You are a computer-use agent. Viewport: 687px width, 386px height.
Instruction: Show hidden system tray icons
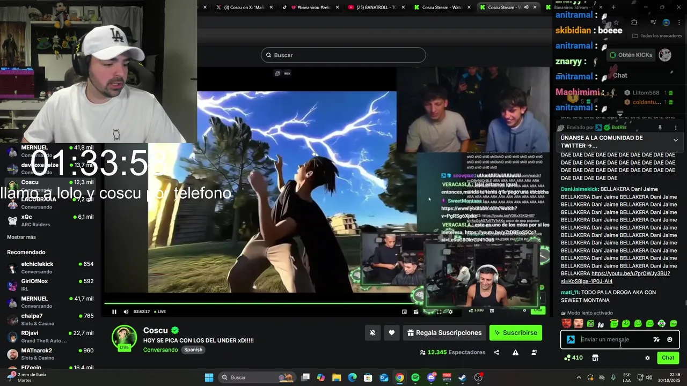click(579, 377)
